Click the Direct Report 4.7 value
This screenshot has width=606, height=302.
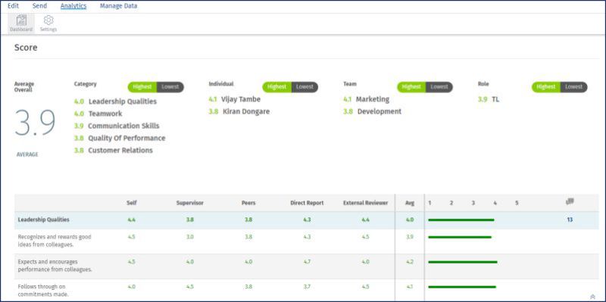[307, 262]
